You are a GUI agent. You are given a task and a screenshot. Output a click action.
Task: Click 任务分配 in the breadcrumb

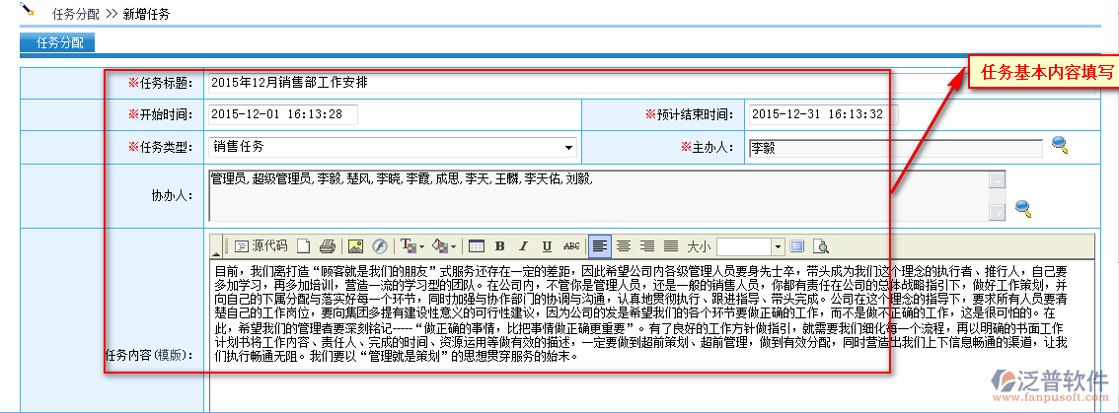(76, 14)
